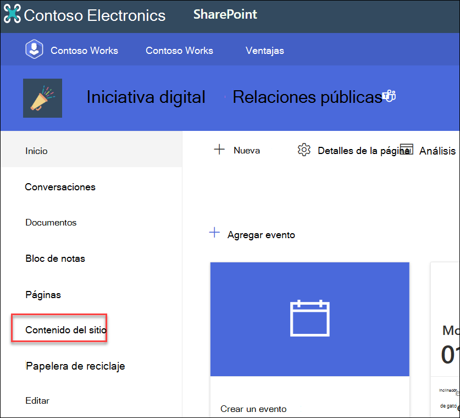Open Conversaciones in the left navigation
The height and width of the screenshot is (418, 460).
(60, 187)
